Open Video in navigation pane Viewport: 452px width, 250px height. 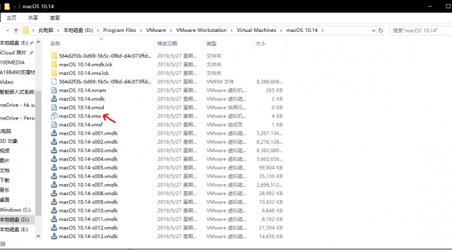[7, 82]
